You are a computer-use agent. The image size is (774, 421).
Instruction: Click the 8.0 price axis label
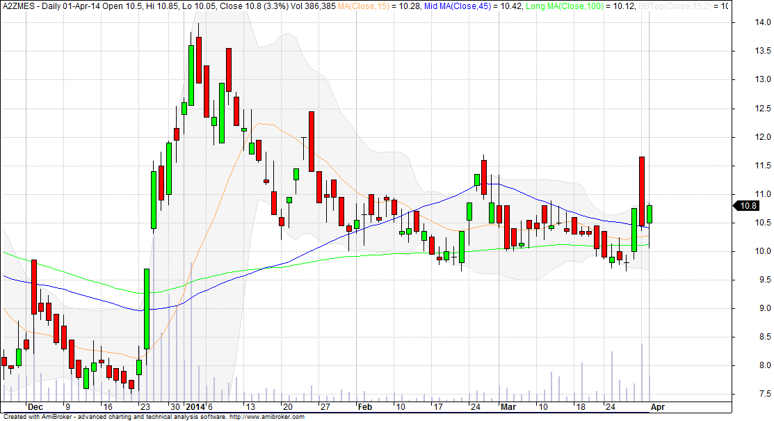coord(766,365)
